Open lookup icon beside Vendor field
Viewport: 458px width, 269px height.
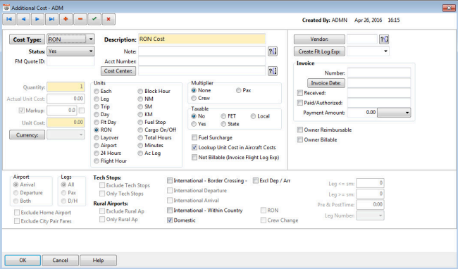[384, 39]
